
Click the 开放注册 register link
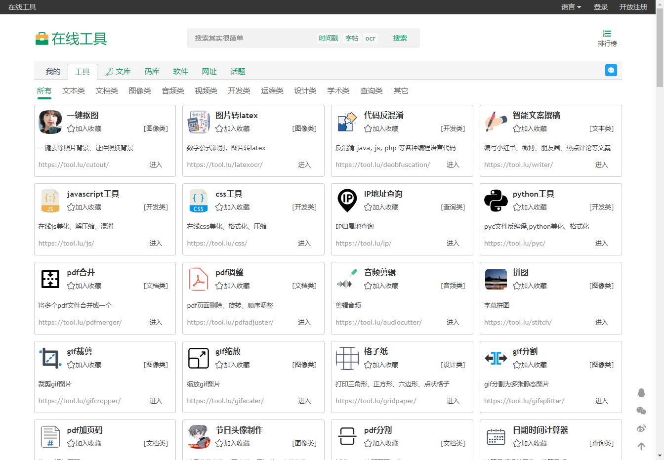[x=633, y=7]
